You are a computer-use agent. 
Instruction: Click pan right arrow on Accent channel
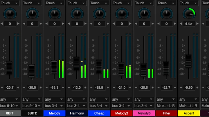[197, 24]
